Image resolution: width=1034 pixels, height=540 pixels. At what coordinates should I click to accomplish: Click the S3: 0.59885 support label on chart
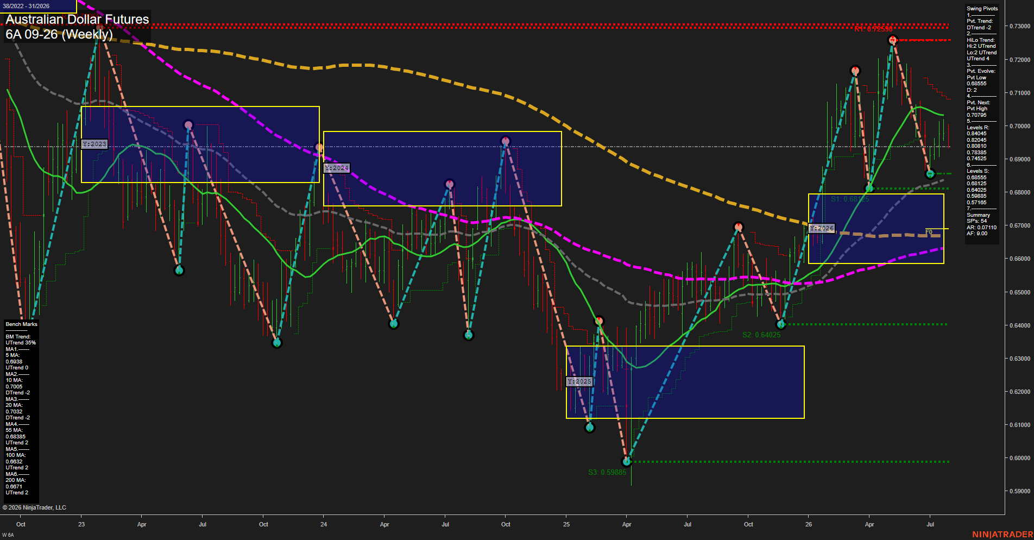607,472
